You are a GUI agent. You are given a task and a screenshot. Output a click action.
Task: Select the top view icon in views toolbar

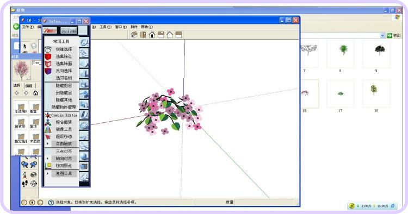(143, 35)
